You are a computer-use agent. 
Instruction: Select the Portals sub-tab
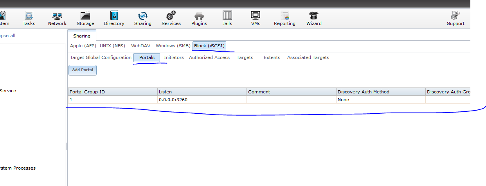147,57
